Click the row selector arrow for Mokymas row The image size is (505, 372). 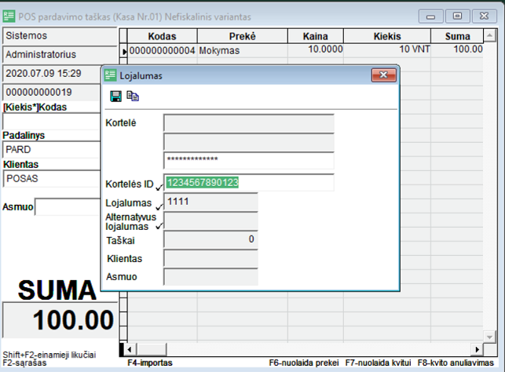click(x=123, y=51)
